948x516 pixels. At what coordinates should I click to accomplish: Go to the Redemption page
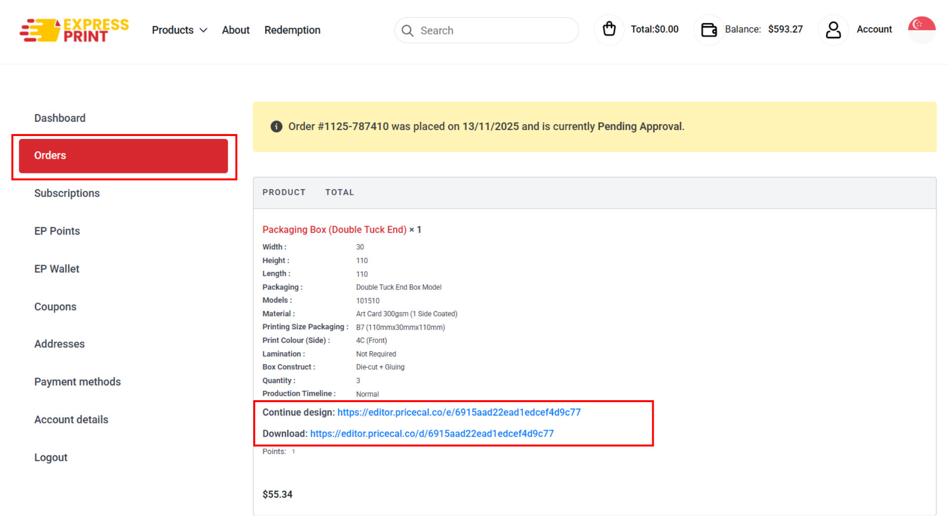(292, 30)
